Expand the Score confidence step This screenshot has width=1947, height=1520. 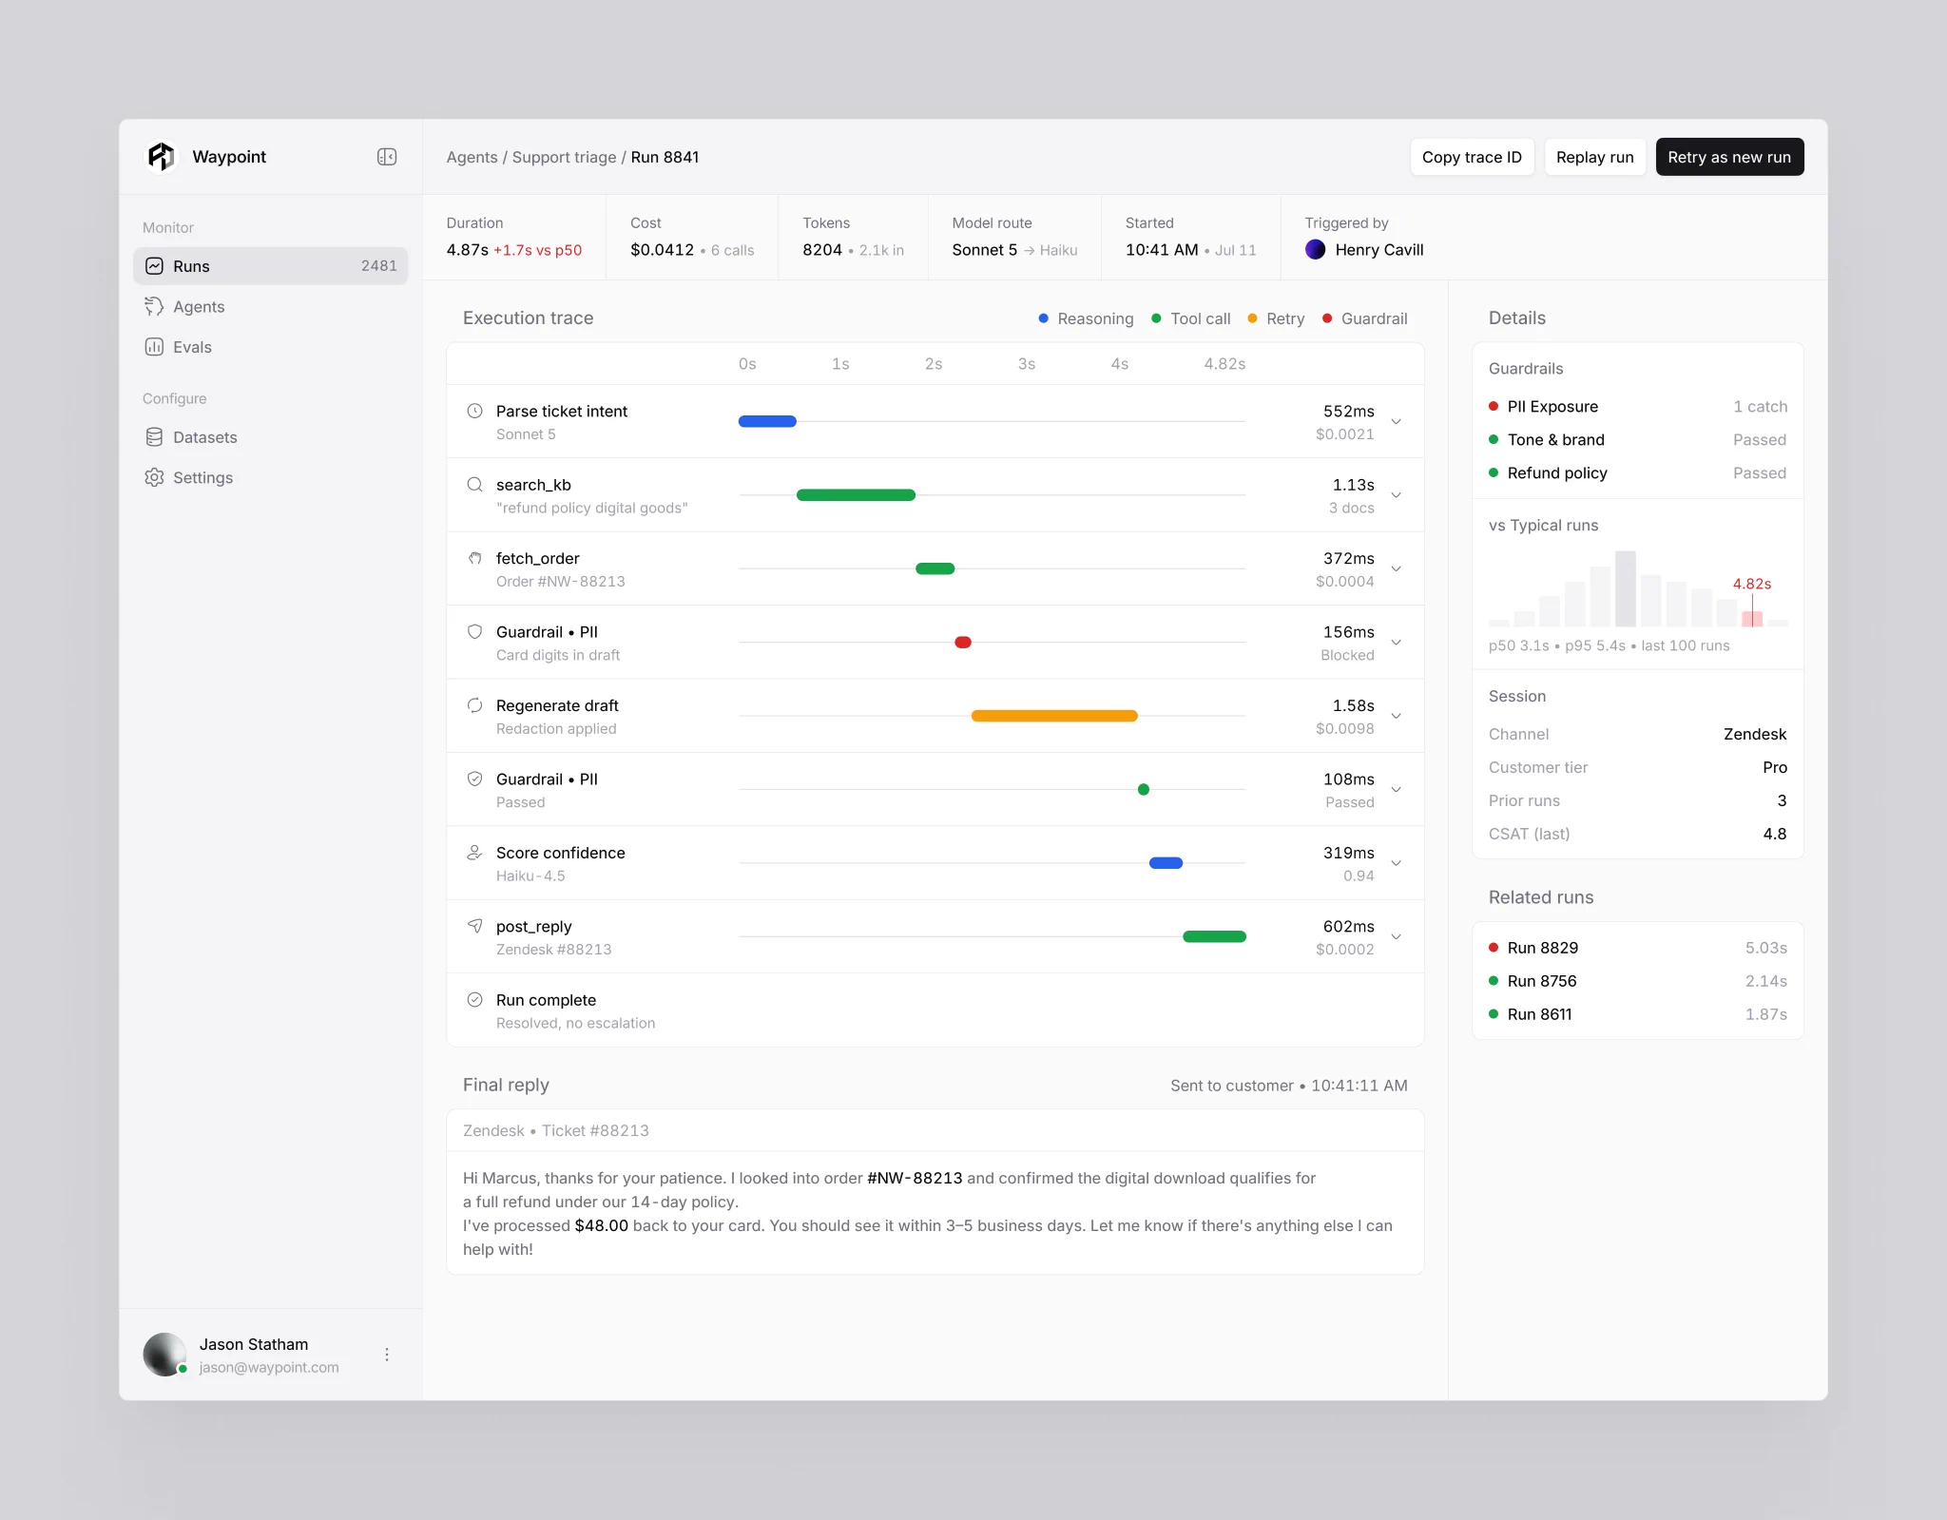pyautogui.click(x=1397, y=863)
